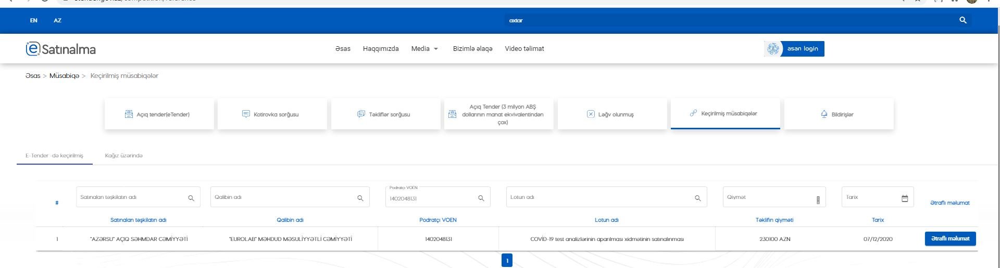The height and width of the screenshot is (268, 1000).
Task: Click the Bildirişlər bell icon
Action: click(824, 114)
